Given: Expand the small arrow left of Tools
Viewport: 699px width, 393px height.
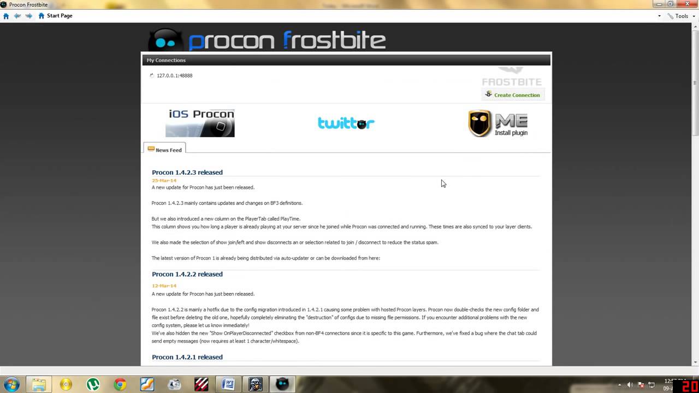Looking at the screenshot, I should 659,16.
